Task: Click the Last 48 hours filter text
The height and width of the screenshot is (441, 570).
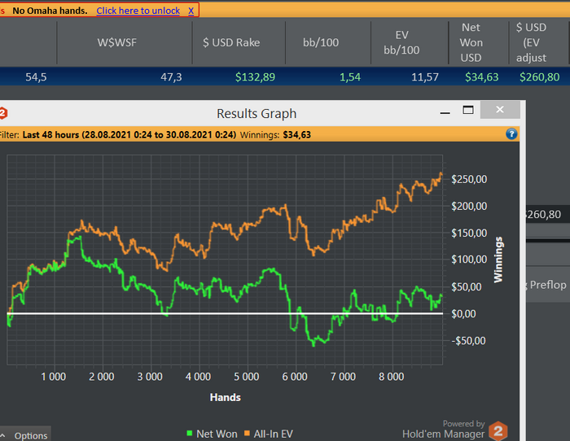Action: coord(129,135)
